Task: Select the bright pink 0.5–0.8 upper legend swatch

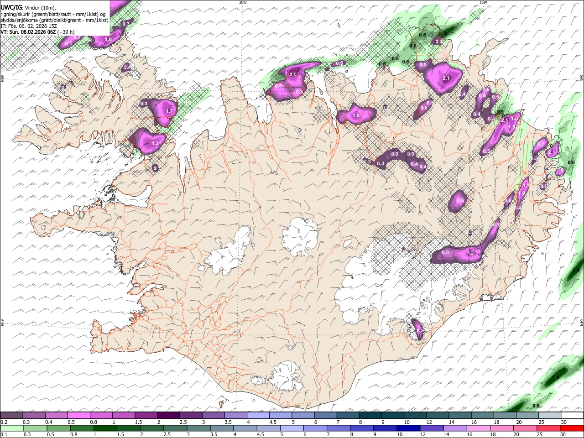Action: point(79,415)
